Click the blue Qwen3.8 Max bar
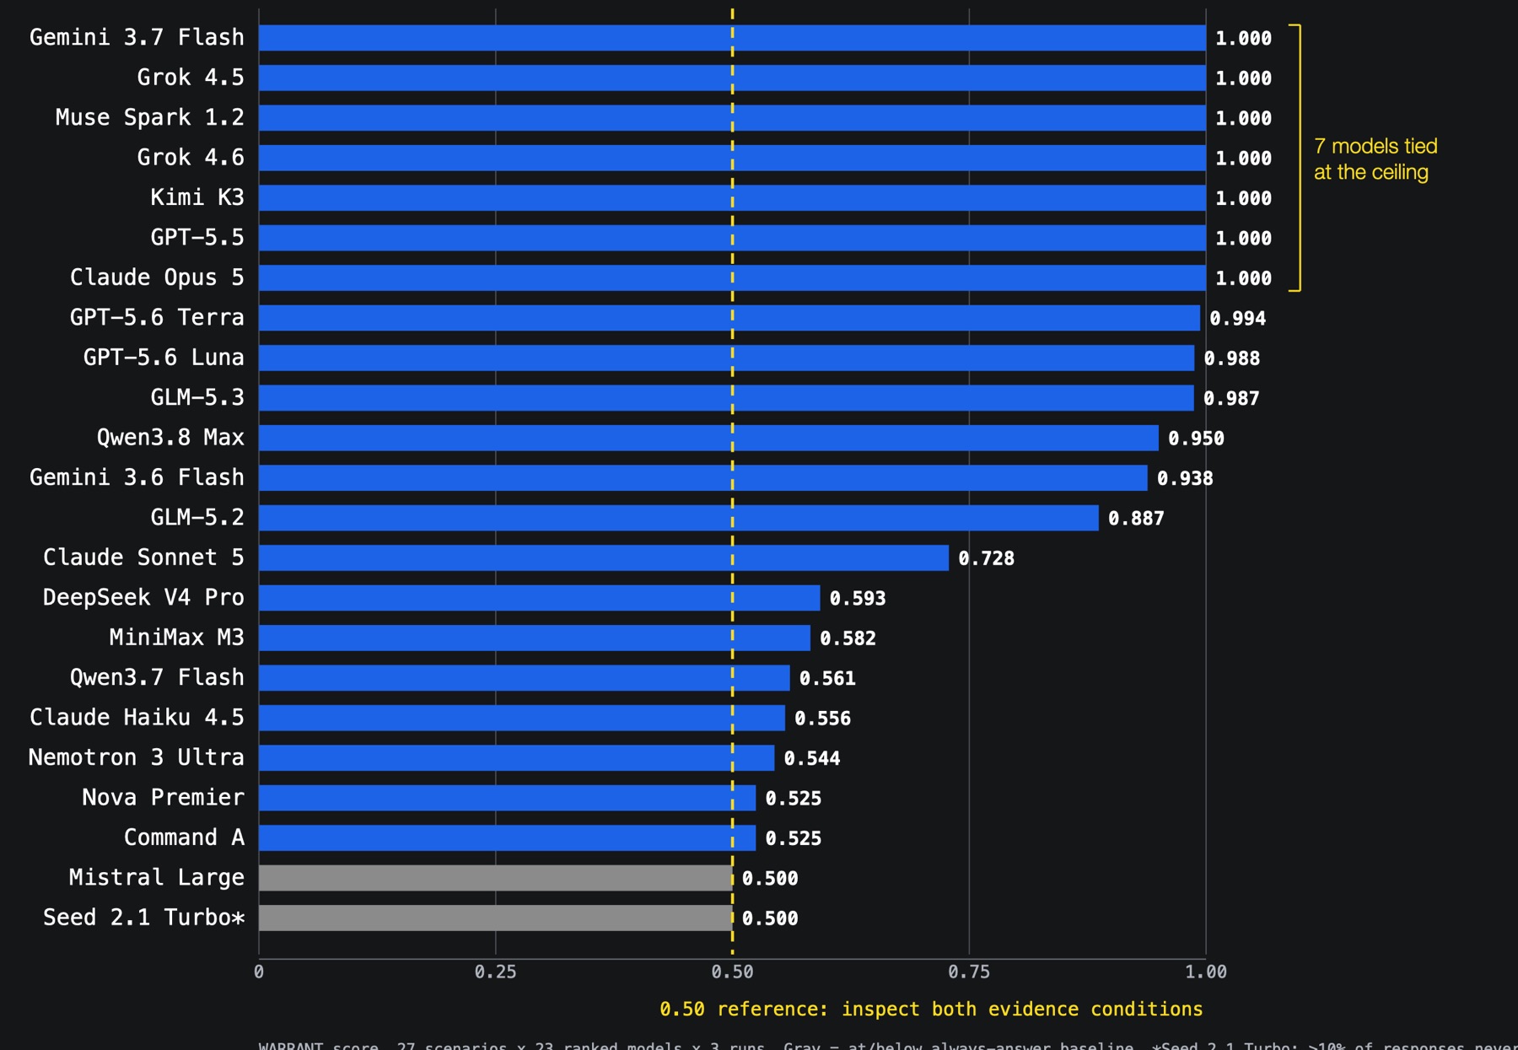 [708, 438]
